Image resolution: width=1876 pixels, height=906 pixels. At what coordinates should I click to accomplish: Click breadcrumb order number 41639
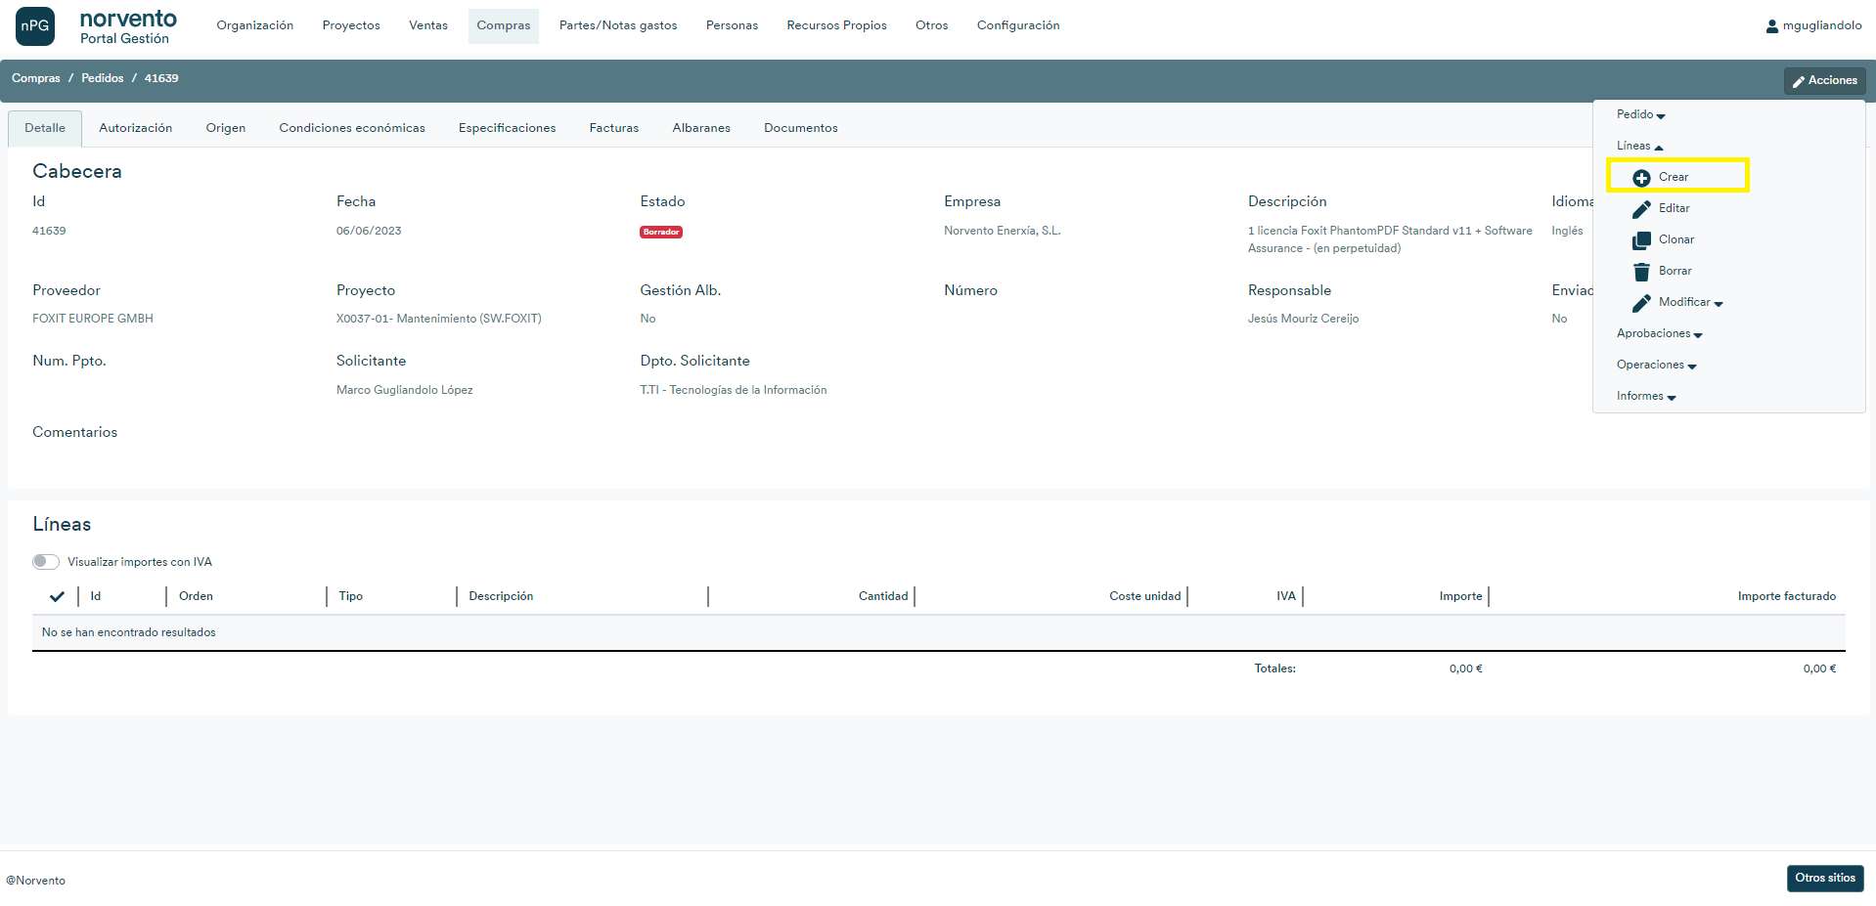[x=161, y=78]
